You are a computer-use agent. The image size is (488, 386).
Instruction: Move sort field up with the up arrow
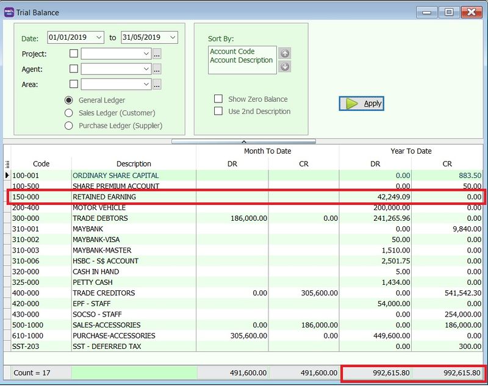[284, 54]
